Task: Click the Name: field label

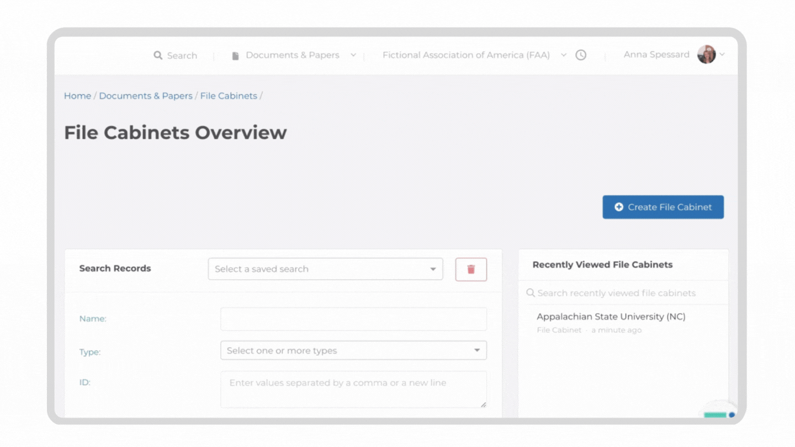Action: tap(93, 319)
